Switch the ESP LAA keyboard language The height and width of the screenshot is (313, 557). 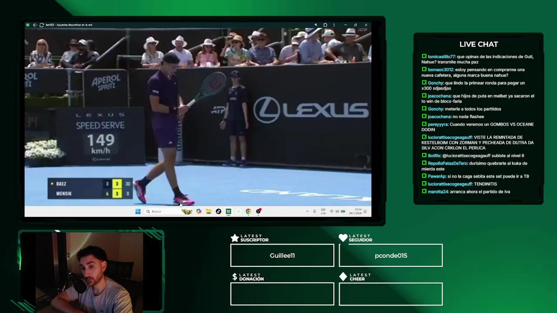pos(323,211)
